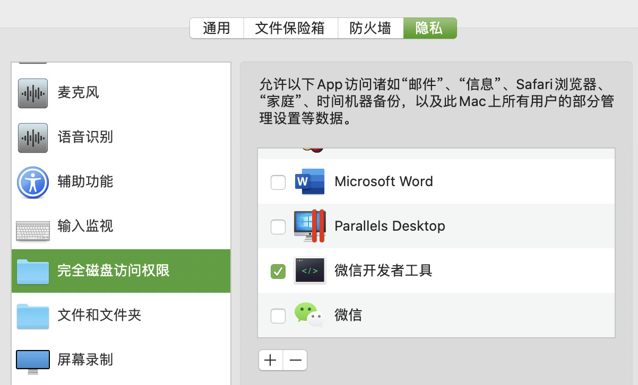Click the 辅助功能 accessibility icon
Image resolution: width=638 pixels, height=385 pixels.
33,182
